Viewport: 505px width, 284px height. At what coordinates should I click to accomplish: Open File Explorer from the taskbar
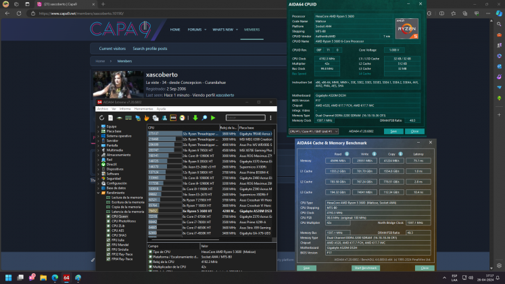click(x=43, y=277)
